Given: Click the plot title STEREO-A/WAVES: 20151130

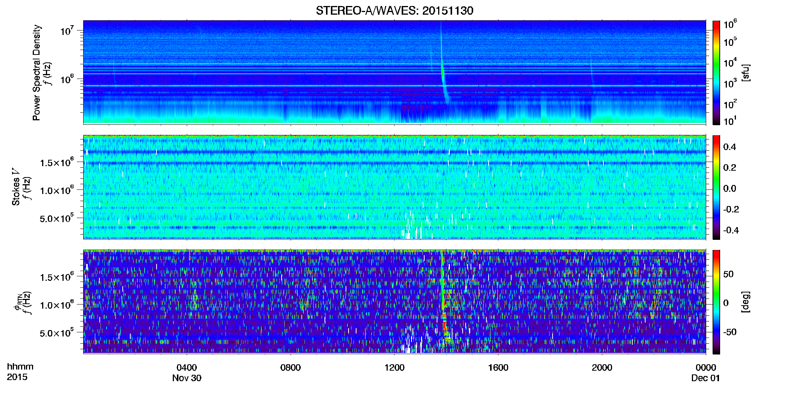Looking at the screenshot, I should click(394, 11).
